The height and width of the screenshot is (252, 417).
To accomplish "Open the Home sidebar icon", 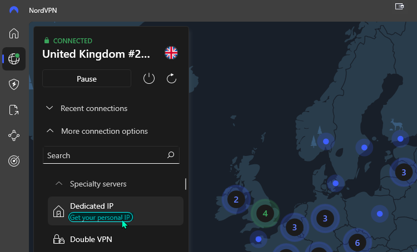I will point(14,33).
